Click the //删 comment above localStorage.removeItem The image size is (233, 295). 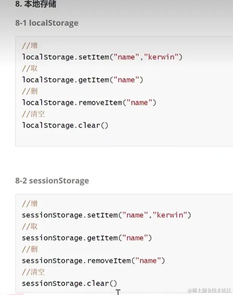tap(30, 91)
